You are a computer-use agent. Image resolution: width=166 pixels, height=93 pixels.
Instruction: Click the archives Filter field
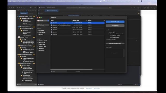[59, 71]
